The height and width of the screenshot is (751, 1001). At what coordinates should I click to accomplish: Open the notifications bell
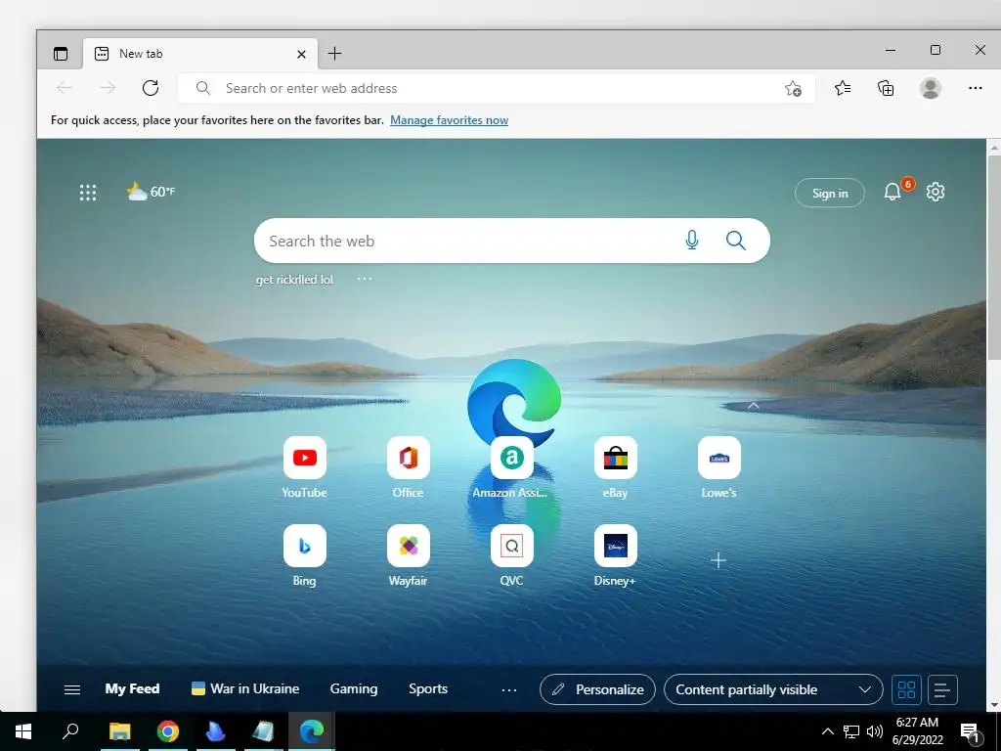click(x=892, y=192)
